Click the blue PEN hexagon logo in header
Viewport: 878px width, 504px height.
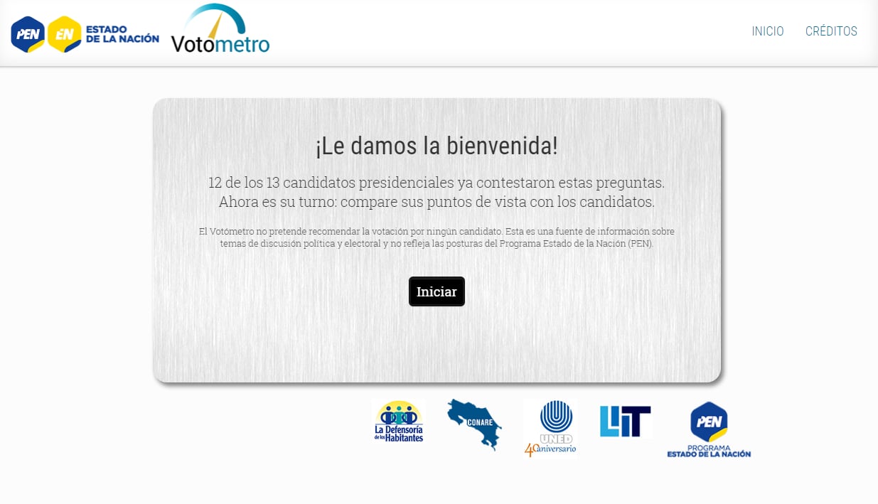pos(28,34)
